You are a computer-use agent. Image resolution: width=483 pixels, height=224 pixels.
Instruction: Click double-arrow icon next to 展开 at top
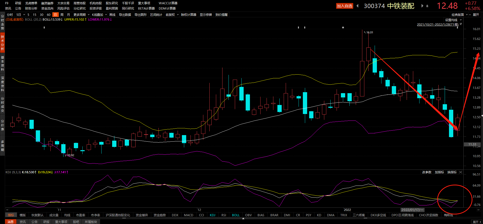470,15
